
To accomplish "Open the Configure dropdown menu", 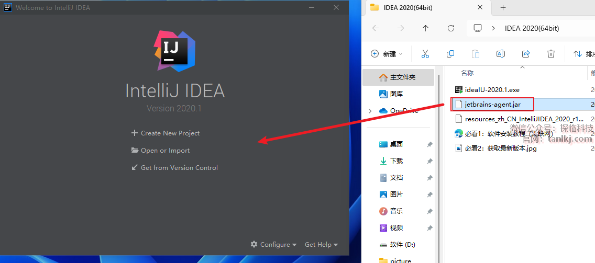I will 273,244.
